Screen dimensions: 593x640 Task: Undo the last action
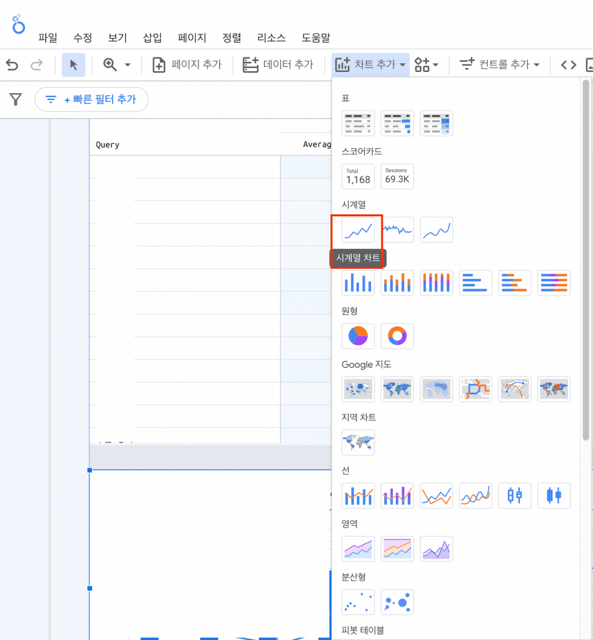coord(13,64)
